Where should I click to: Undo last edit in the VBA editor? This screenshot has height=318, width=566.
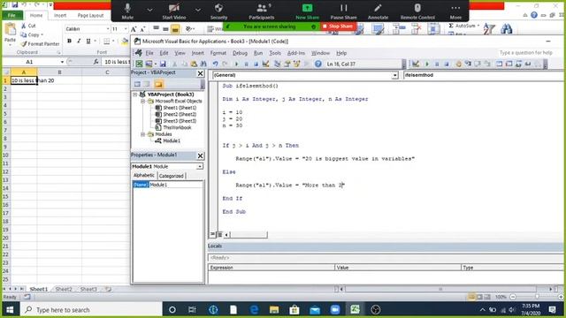pos(215,64)
